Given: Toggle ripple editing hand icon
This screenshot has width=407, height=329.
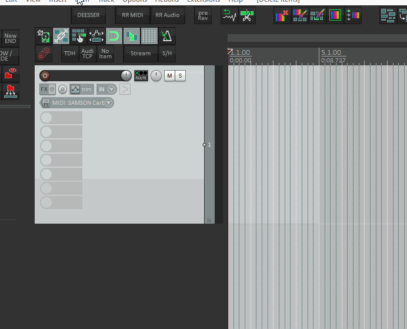Looking at the screenshot, I should 79,36.
